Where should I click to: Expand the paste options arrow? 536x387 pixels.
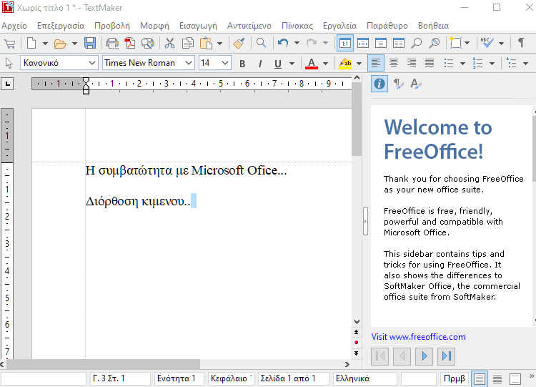(220, 44)
